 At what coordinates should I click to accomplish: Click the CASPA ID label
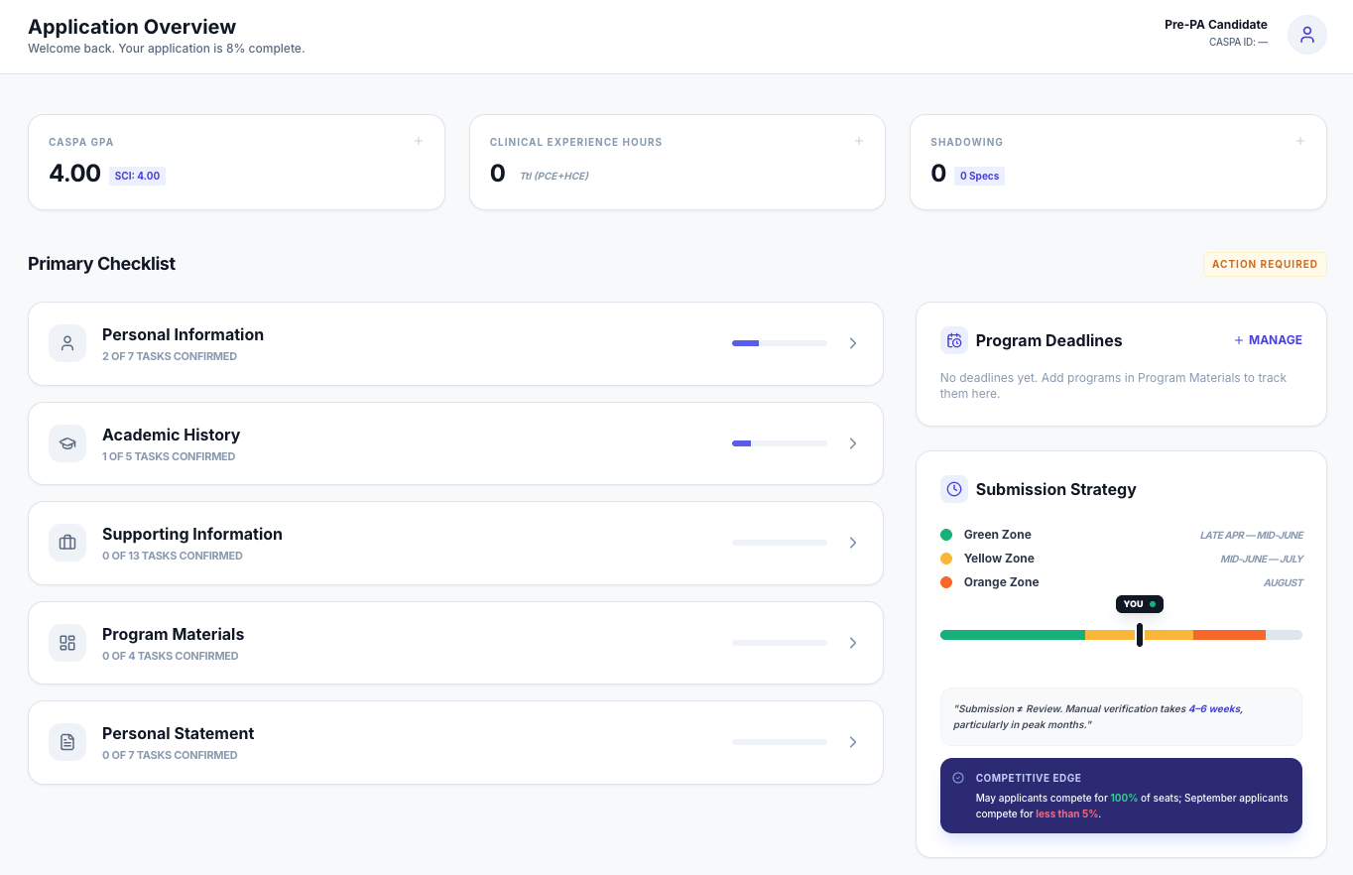[x=1238, y=43]
